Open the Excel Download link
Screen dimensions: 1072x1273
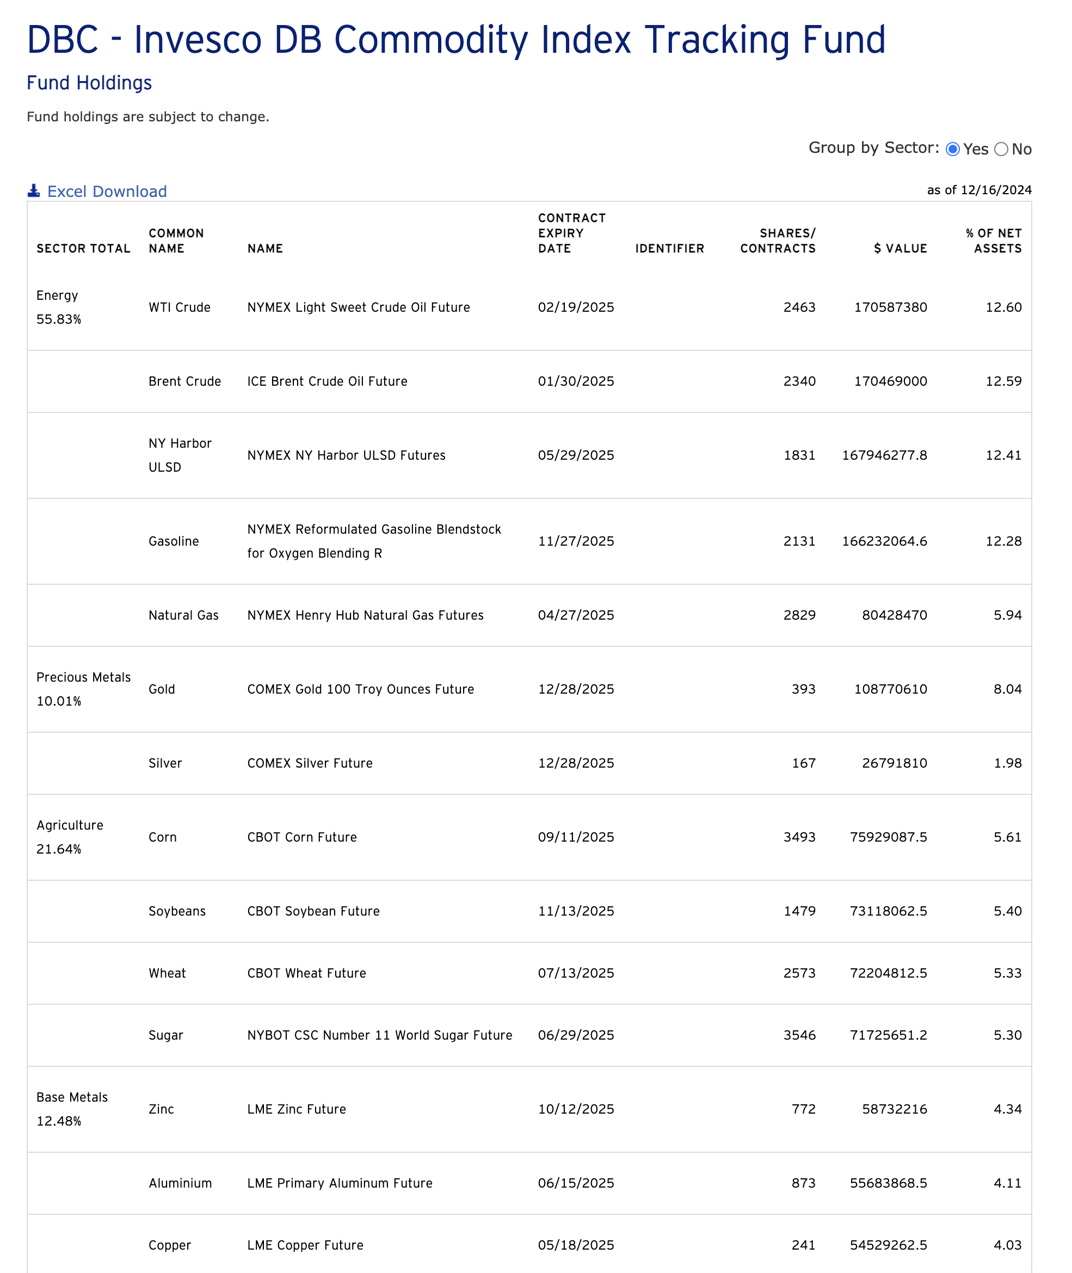(x=106, y=191)
